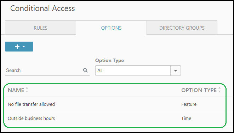Open the Option Type box showing All
This screenshot has height=133, width=234.
click(x=138, y=71)
